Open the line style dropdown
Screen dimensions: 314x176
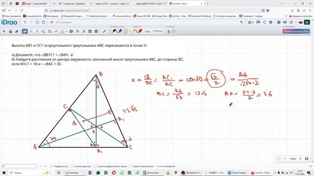[x=158, y=31]
